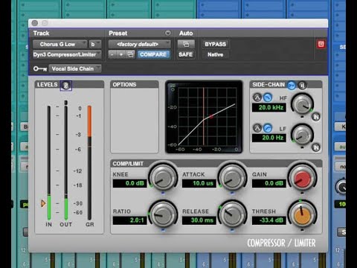Screen dimensions: 357x268
Task: Click the RELEASE knob
Action: point(232,214)
